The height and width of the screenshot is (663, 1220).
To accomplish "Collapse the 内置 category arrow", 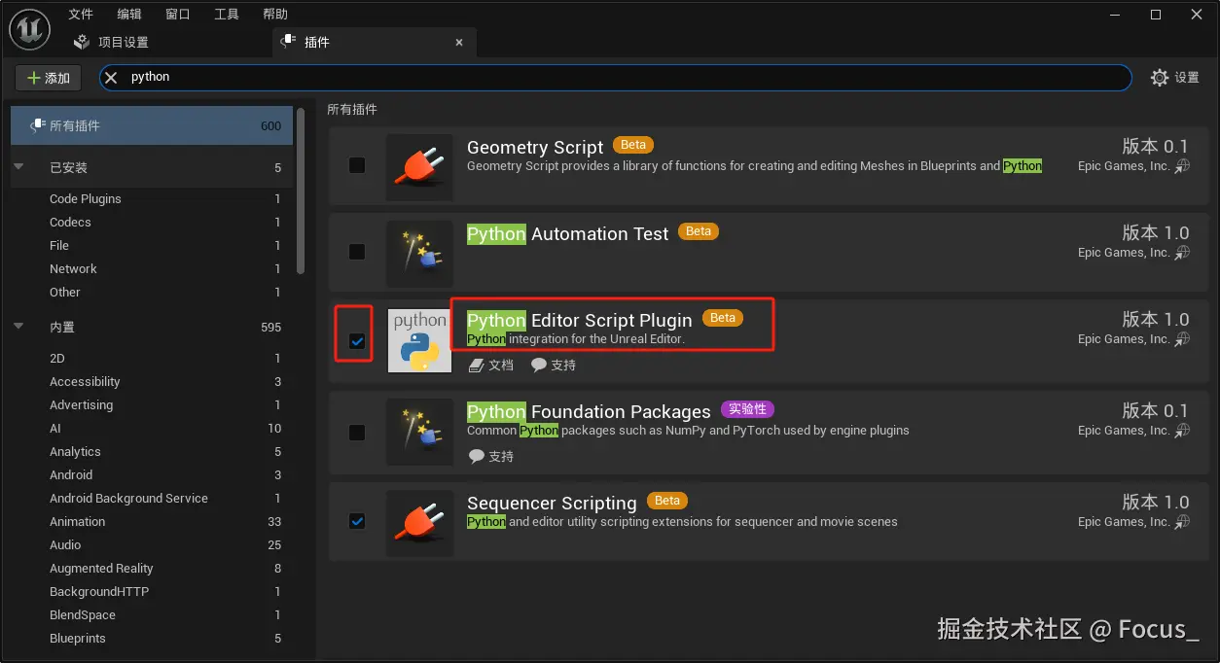I will [x=18, y=327].
